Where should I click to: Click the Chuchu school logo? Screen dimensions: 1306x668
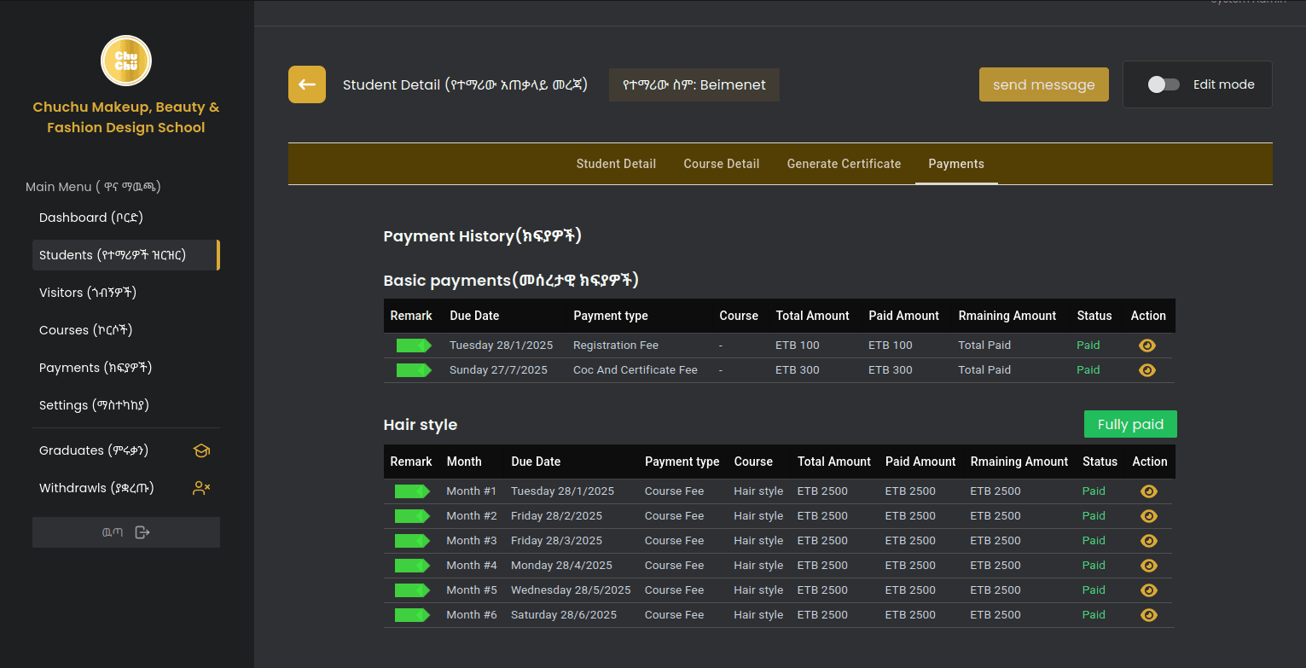click(x=126, y=61)
